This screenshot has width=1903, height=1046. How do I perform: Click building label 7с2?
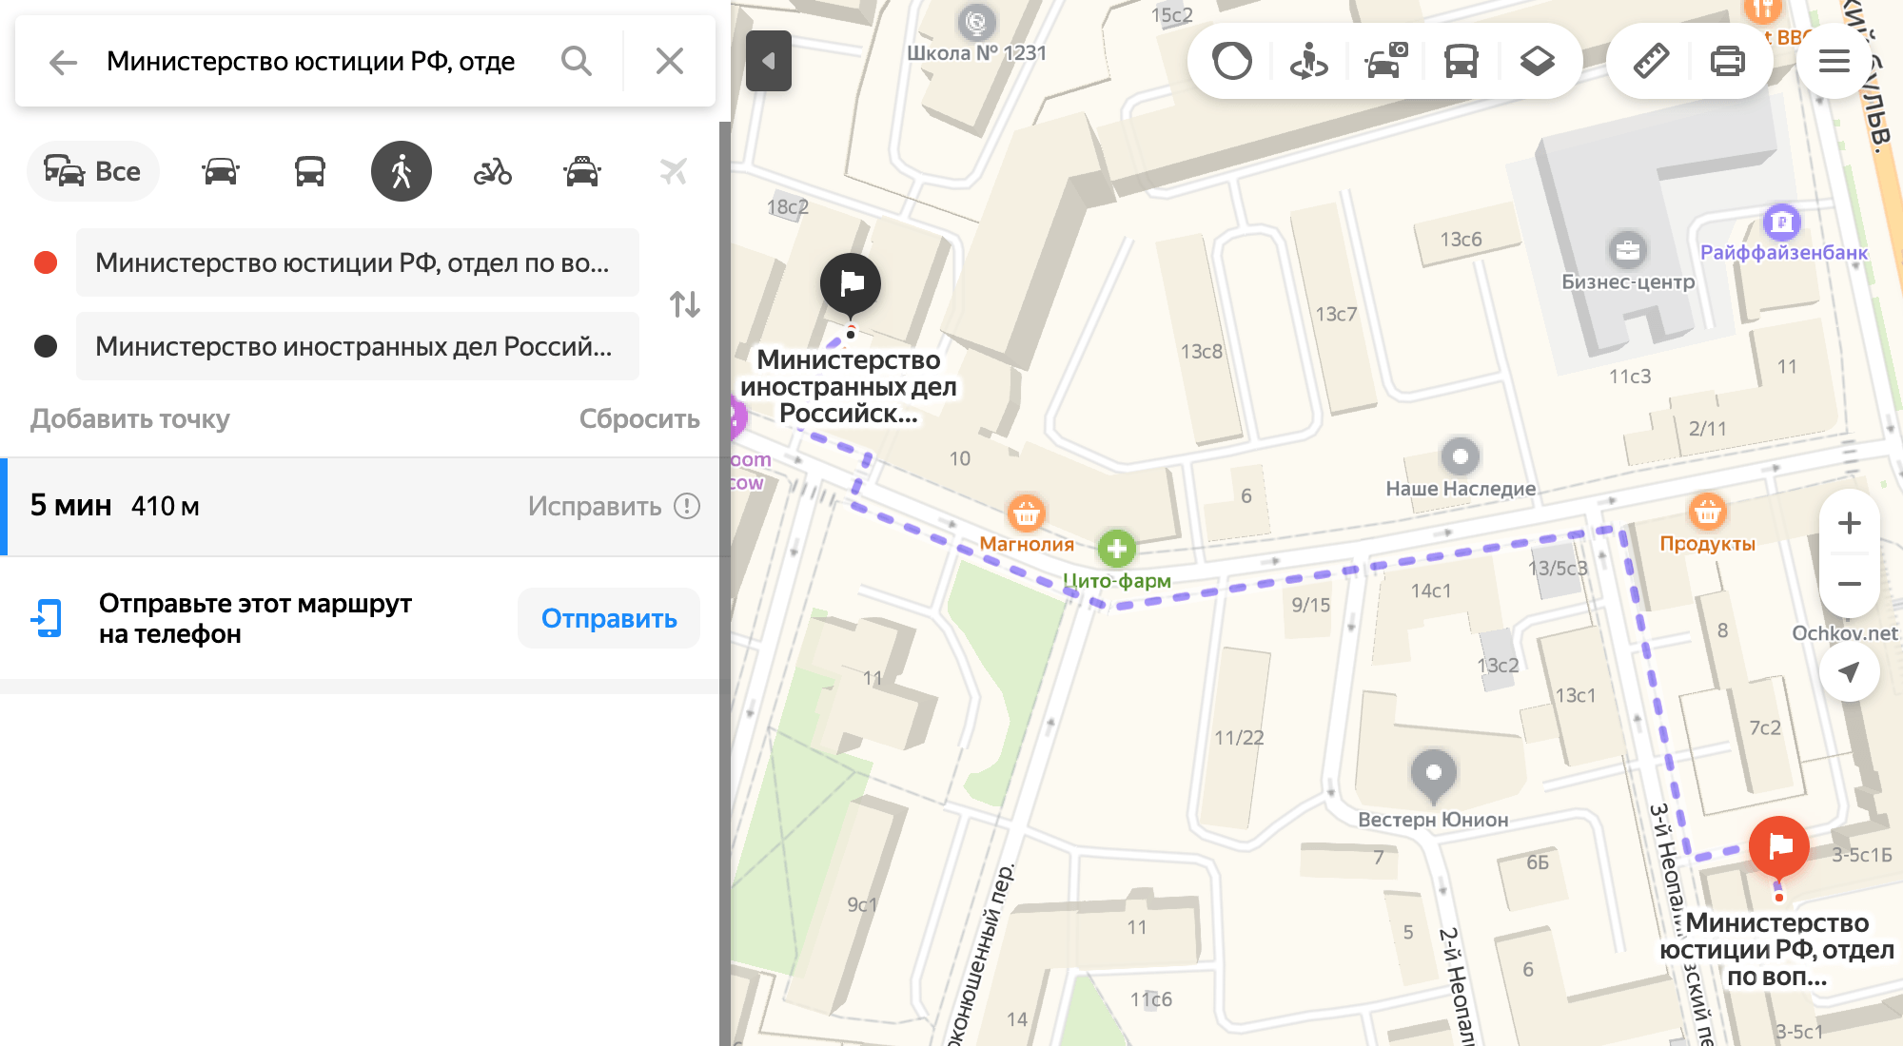click(1765, 728)
